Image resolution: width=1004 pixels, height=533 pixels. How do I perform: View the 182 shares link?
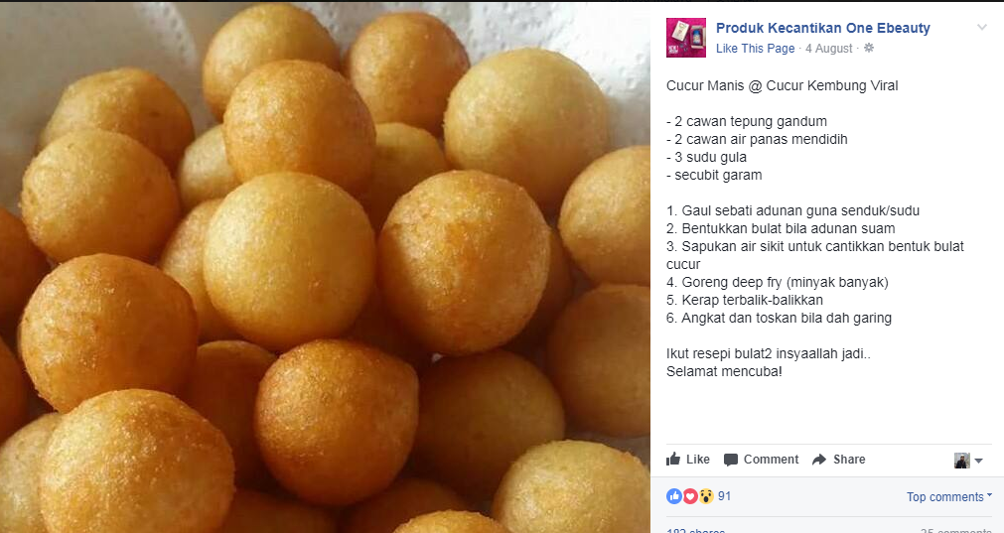[695, 530]
